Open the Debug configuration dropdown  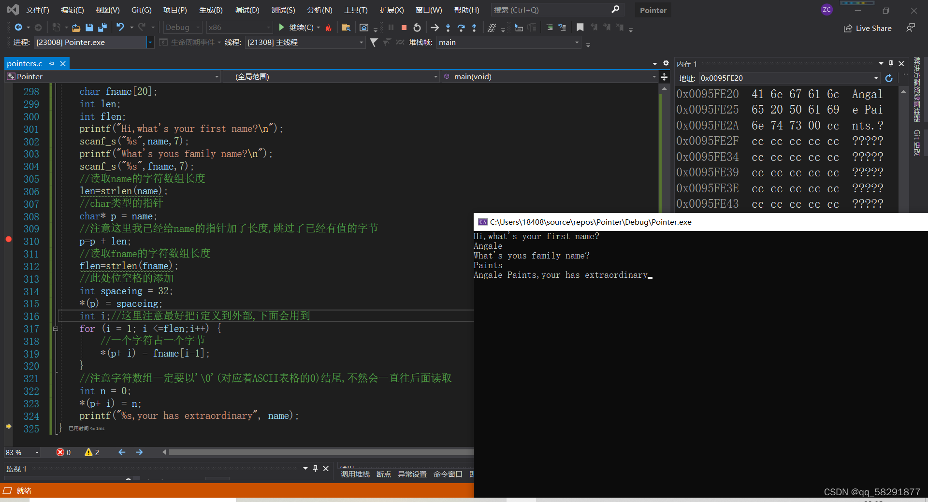(x=182, y=27)
